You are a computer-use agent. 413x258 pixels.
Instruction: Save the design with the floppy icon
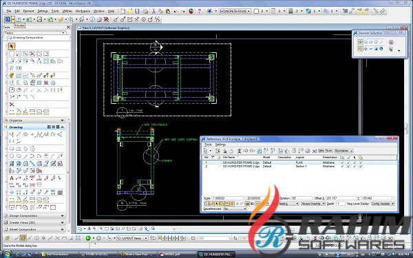pyautogui.click(x=137, y=11)
